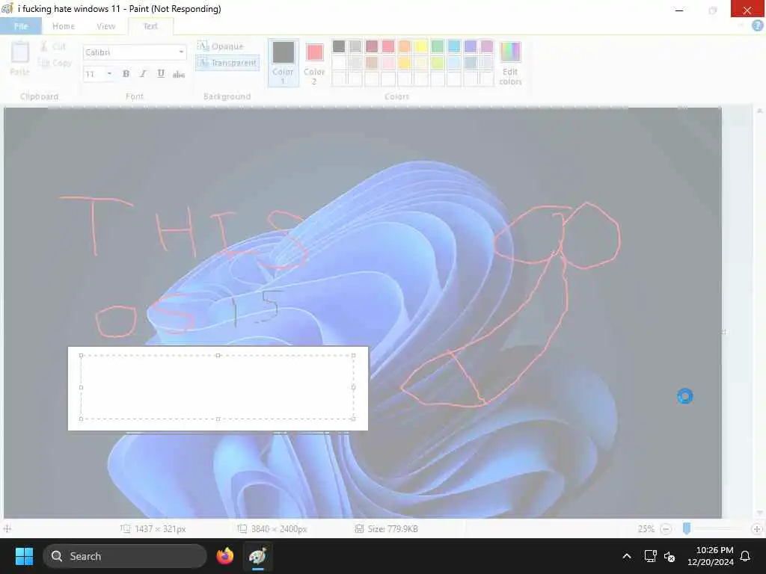Pick the indigo color swatch

point(471,46)
